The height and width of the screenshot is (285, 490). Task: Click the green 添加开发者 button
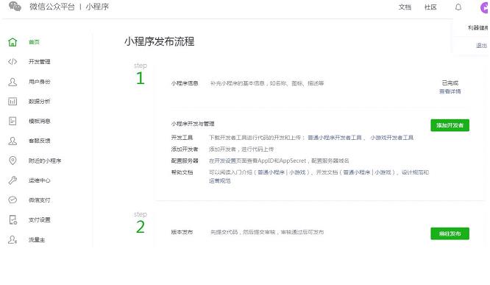pyautogui.click(x=450, y=125)
